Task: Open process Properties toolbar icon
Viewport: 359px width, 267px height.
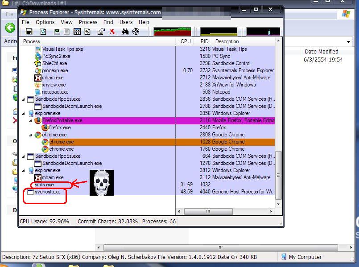Action: pos(101,32)
